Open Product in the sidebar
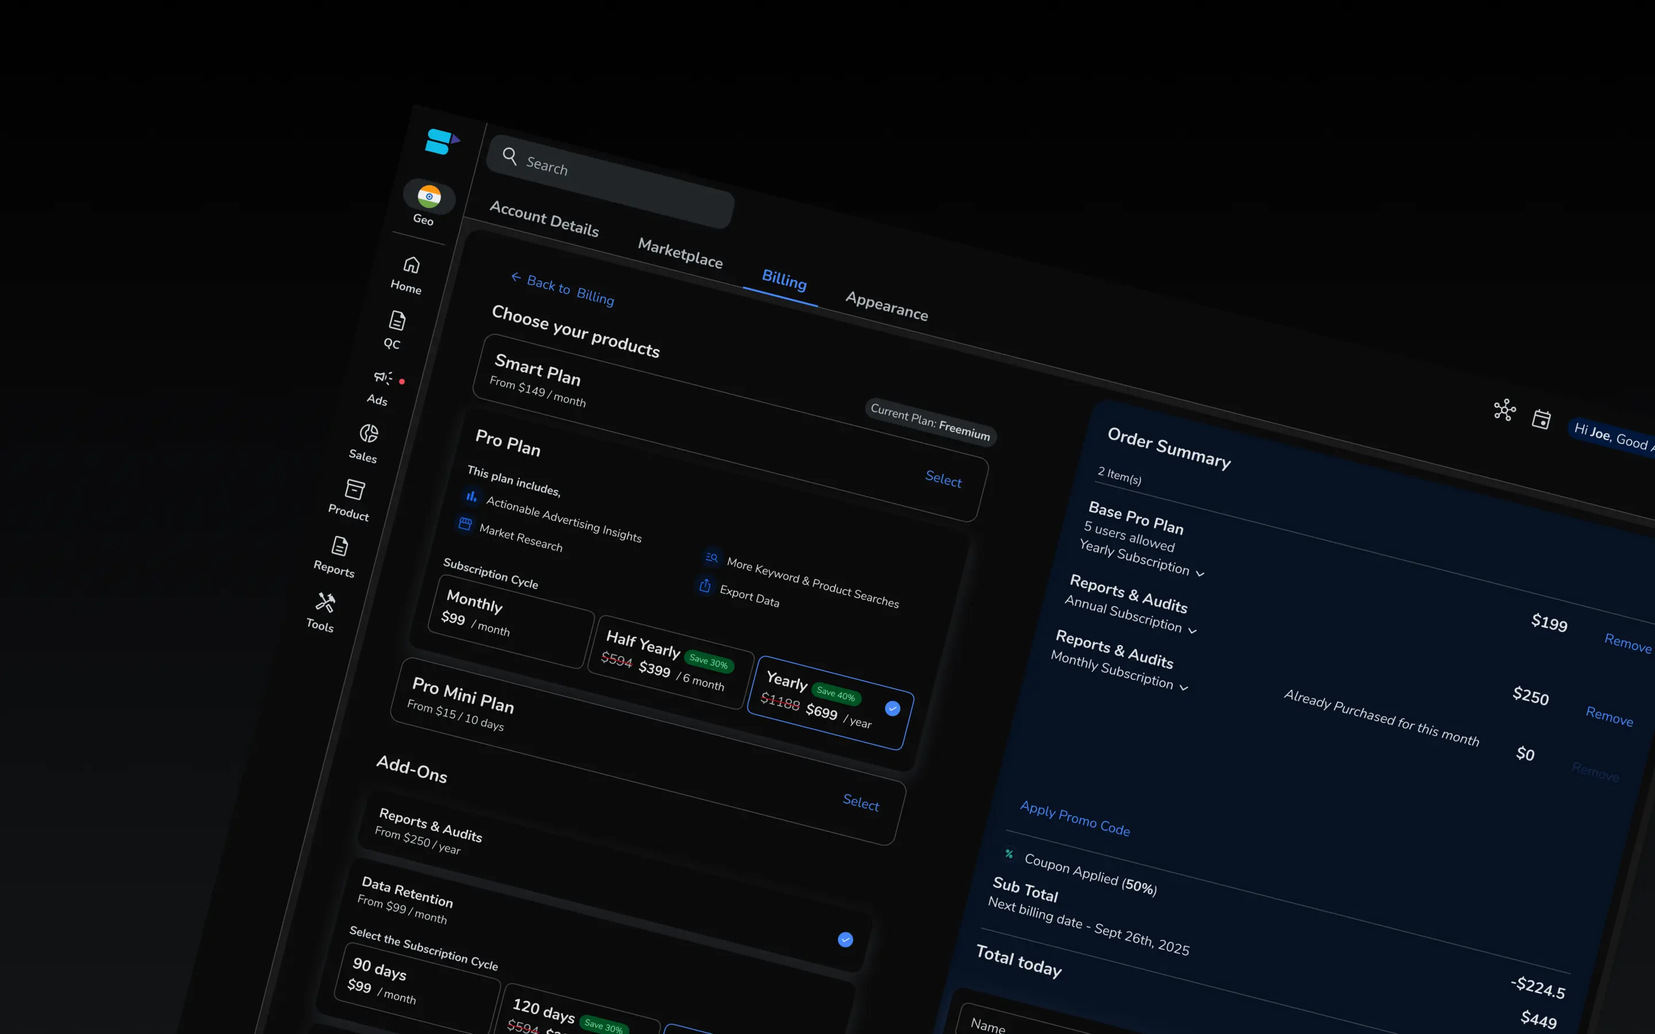This screenshot has width=1655, height=1034. pyautogui.click(x=352, y=500)
